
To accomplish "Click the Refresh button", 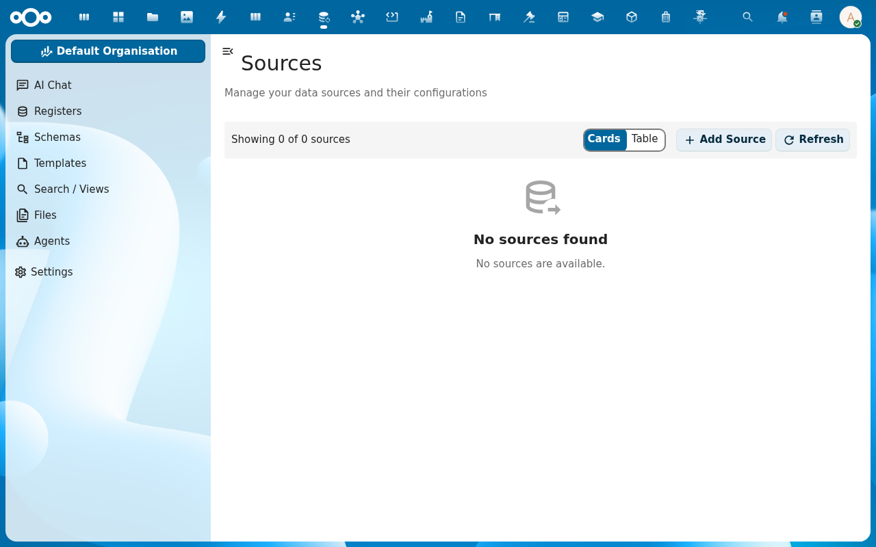I will [x=813, y=139].
